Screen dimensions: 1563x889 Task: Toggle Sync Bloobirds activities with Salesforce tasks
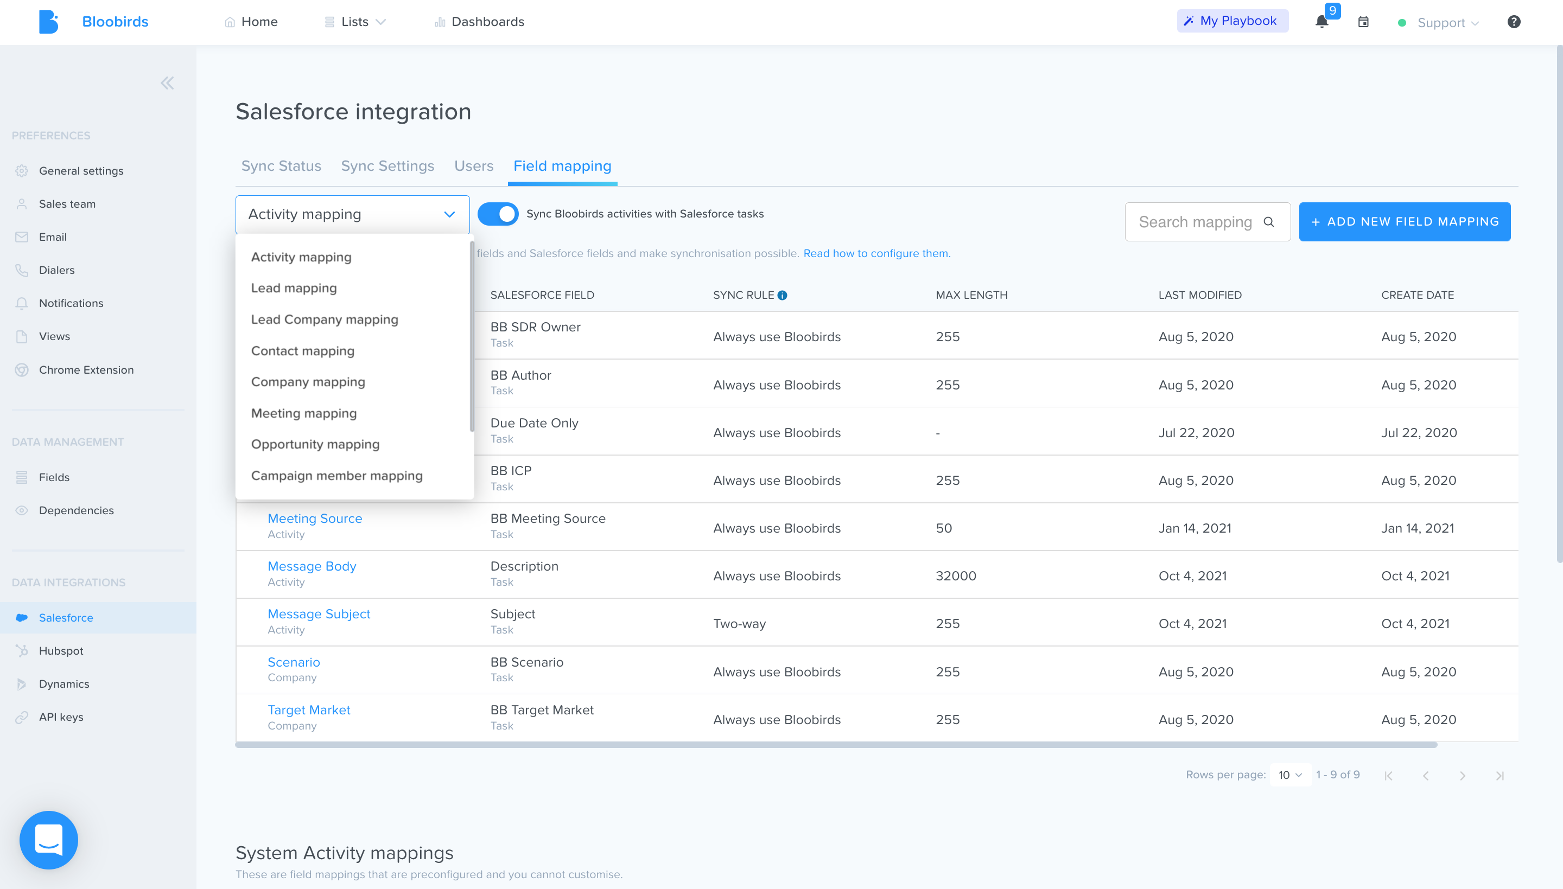coord(498,214)
